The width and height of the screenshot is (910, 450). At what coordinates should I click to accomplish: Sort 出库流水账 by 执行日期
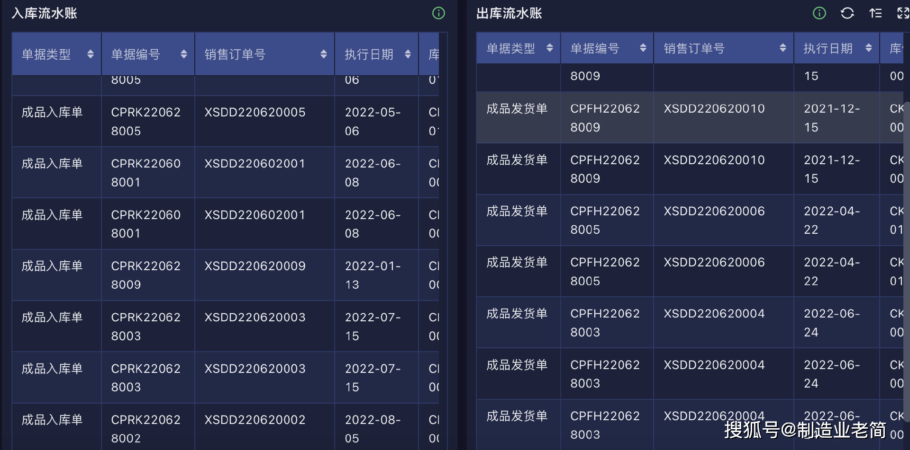pos(869,48)
